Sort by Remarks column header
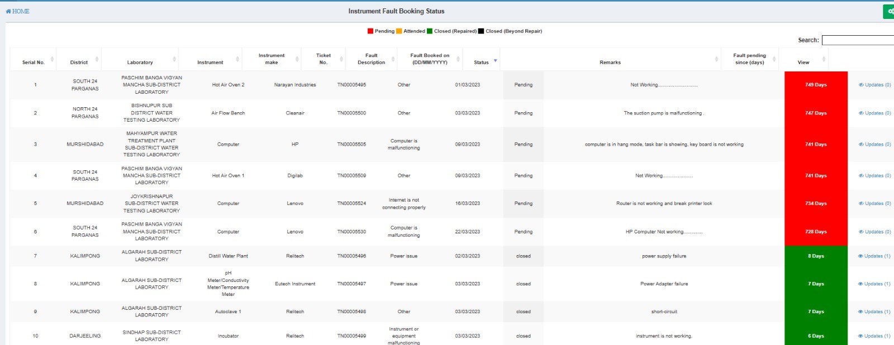This screenshot has height=345, width=894. [x=610, y=59]
